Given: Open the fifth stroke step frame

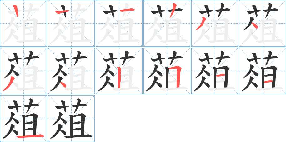Looking at the screenshot, I should [215, 23].
